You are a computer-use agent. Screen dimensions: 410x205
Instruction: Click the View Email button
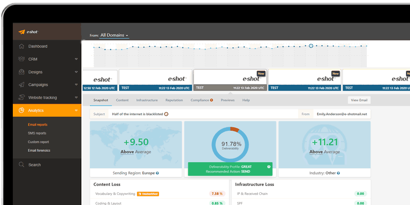(x=359, y=100)
